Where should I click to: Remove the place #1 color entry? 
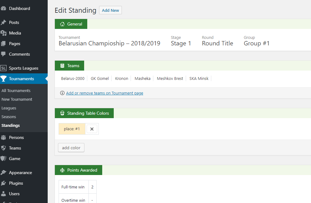pyautogui.click(x=92, y=129)
